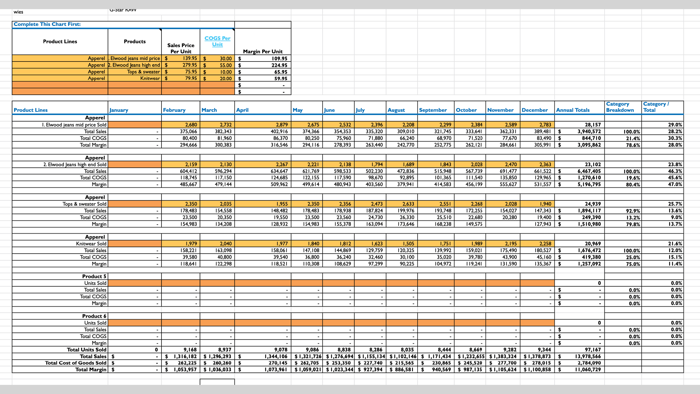The height and width of the screenshot is (394, 700).
Task: Select annual knitwear margin 1,257,092
Action: tap(579, 264)
